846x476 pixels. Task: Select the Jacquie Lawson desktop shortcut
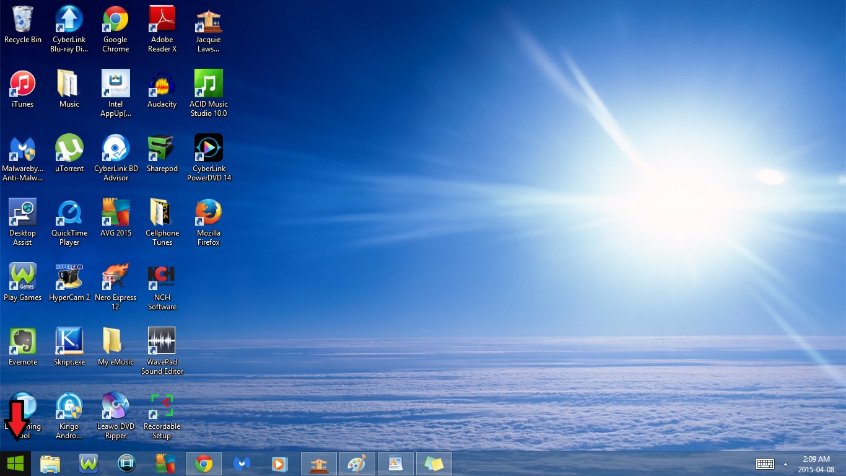click(x=209, y=29)
